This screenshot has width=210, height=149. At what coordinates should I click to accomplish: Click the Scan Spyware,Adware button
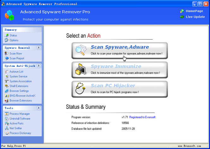pyautogui.click(x=120, y=51)
